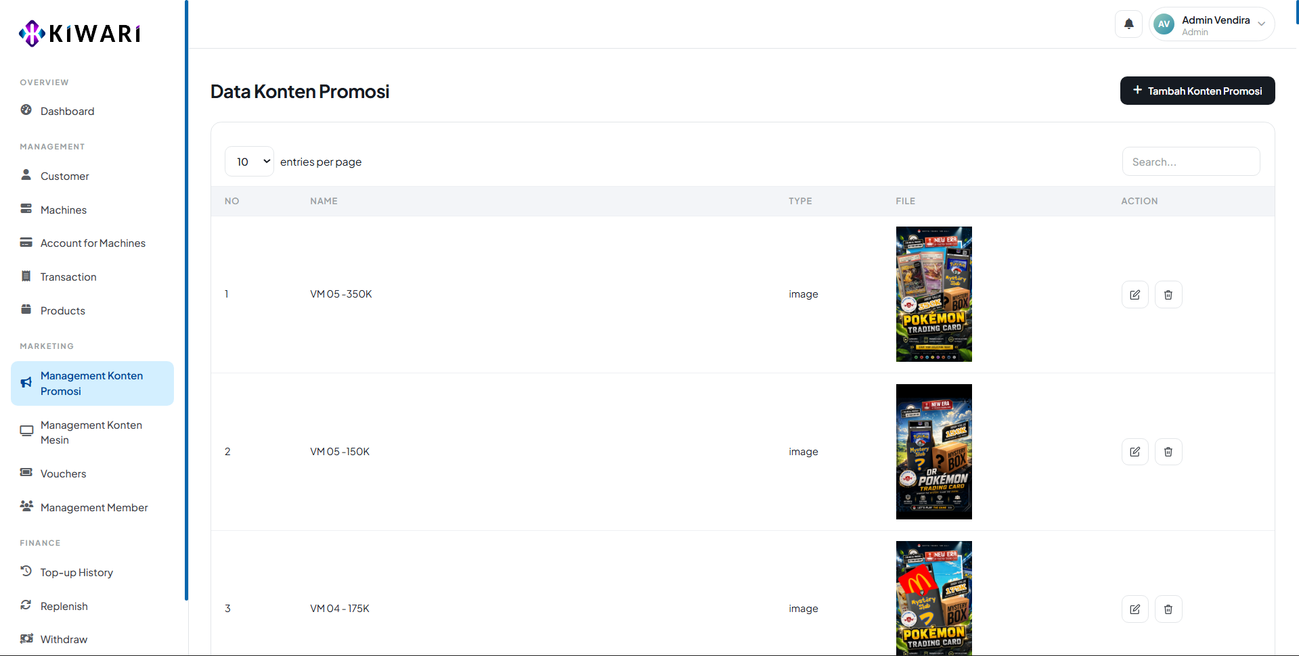Expand the Admin Vendira account menu chevron
Image resolution: width=1299 pixels, height=656 pixels.
(1262, 24)
